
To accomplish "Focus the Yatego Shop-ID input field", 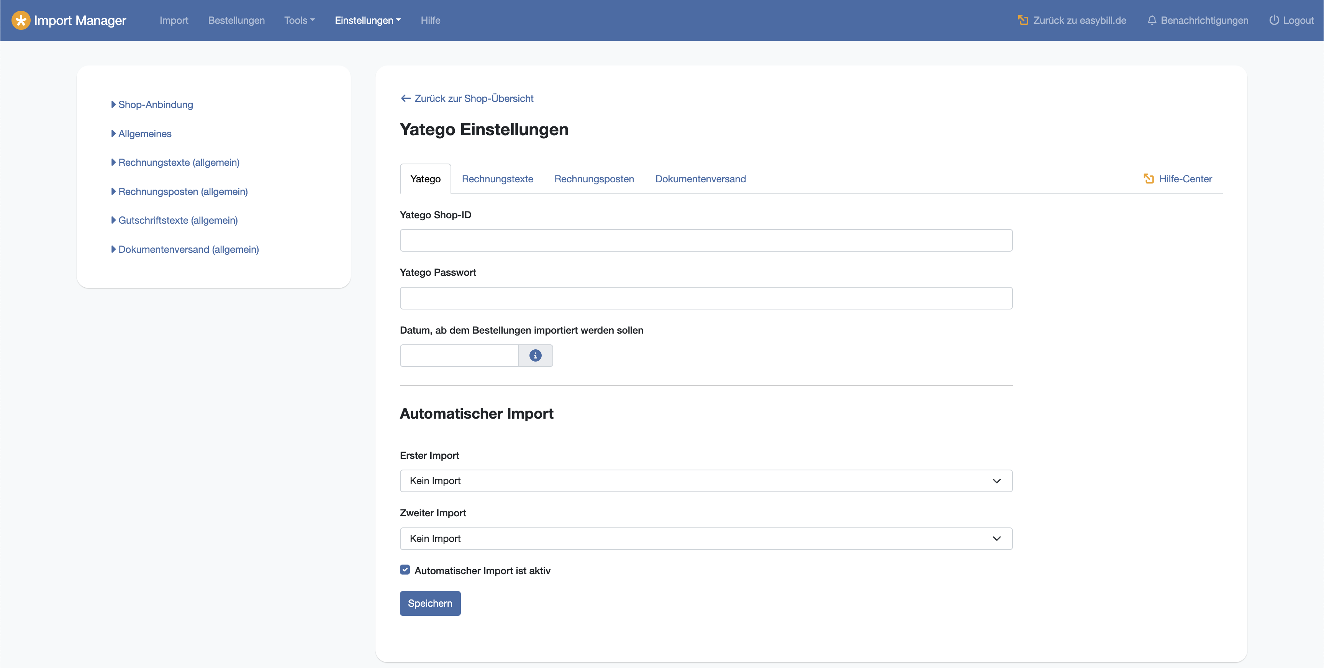I will [x=706, y=241].
